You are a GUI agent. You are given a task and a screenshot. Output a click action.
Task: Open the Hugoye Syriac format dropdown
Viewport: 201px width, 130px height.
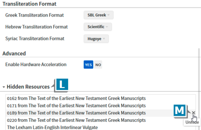(x=96, y=39)
